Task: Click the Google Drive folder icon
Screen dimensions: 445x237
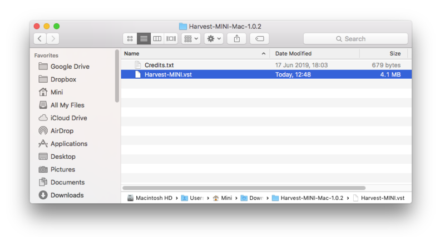Action: coord(43,66)
